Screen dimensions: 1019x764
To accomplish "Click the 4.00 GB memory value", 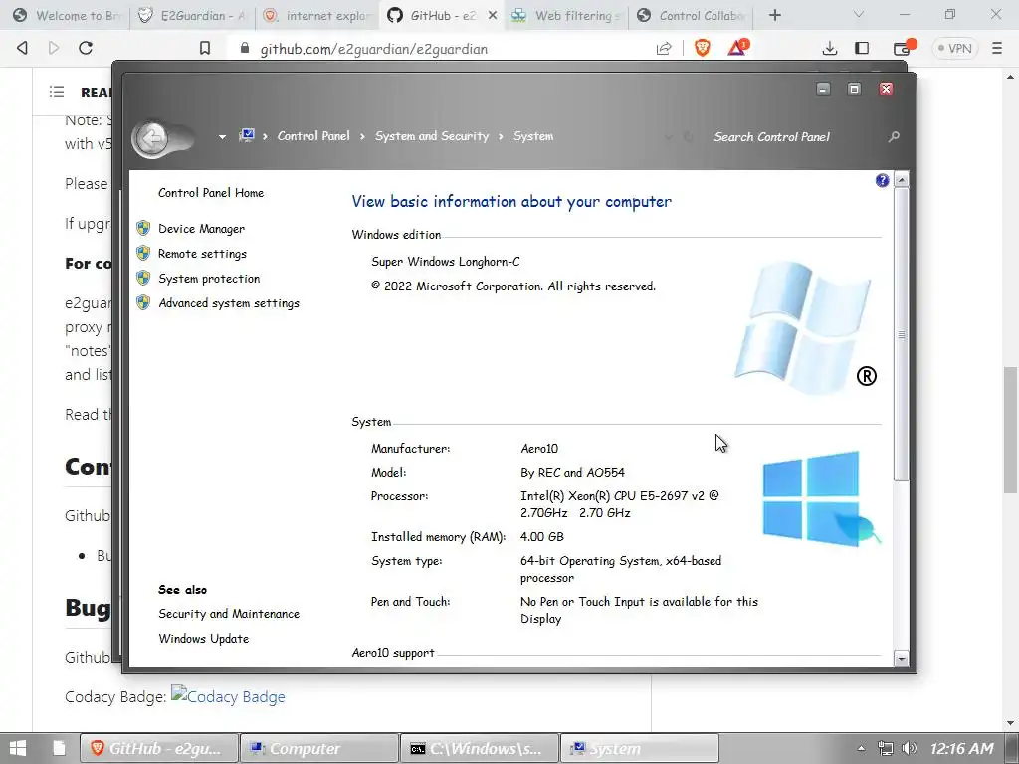I will click(542, 537).
